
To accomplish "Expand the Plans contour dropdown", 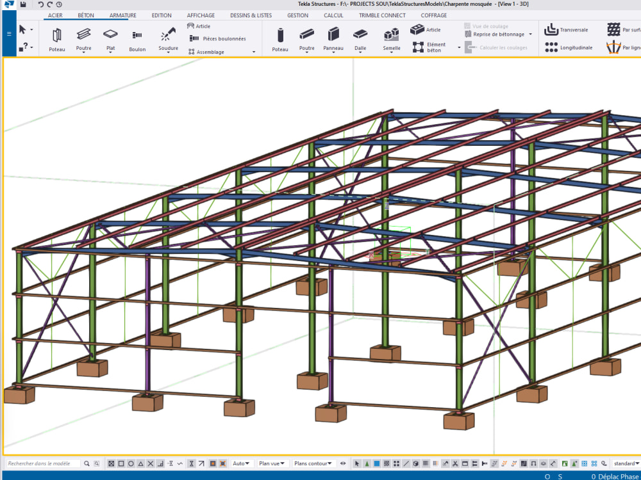I will 313,462.
